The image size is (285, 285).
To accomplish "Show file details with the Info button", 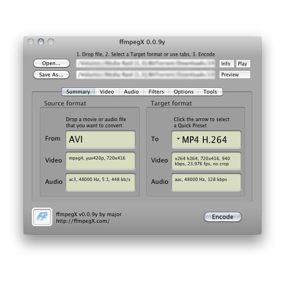I will coord(227,64).
